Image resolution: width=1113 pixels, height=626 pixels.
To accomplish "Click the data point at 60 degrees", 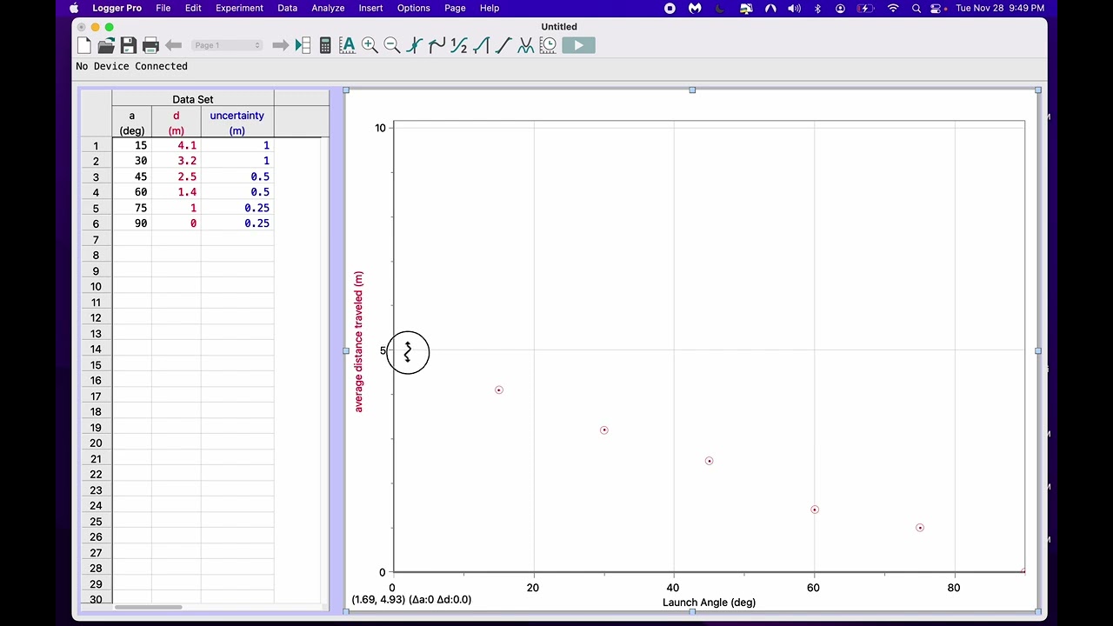I will point(814,509).
